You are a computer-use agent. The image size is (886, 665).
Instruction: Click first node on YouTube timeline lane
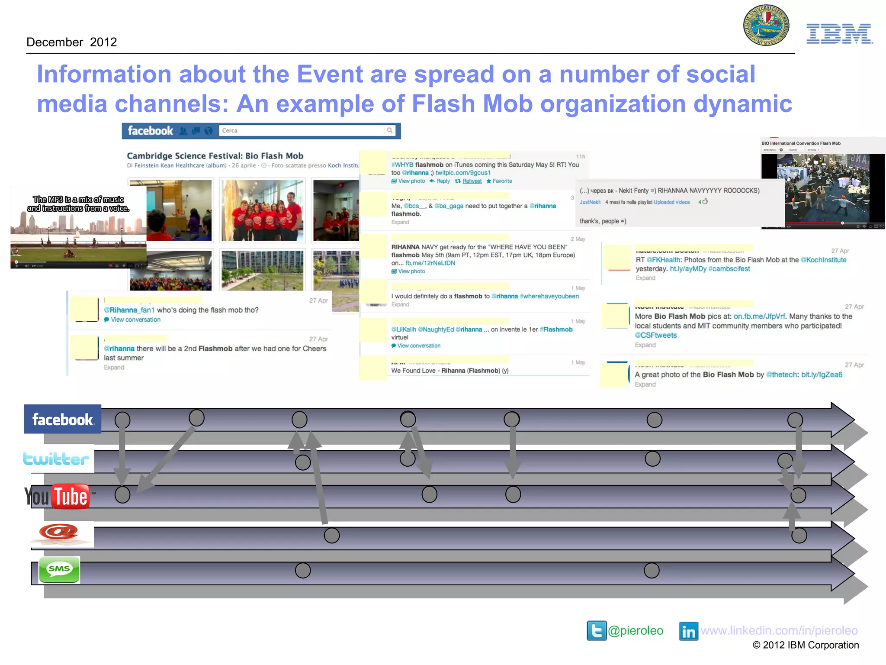point(122,494)
